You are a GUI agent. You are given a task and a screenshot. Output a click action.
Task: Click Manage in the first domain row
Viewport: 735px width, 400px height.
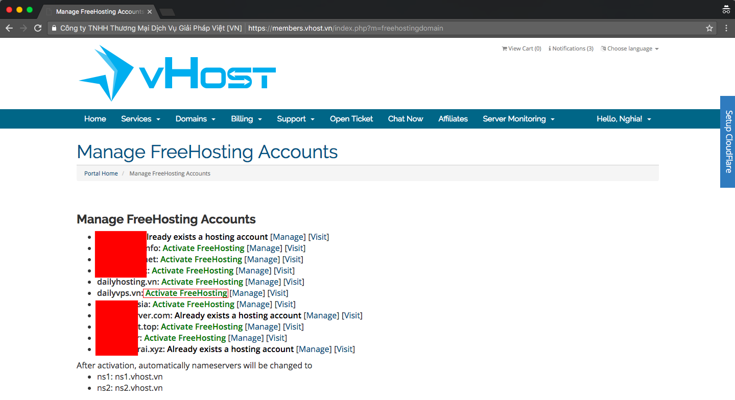(x=288, y=237)
